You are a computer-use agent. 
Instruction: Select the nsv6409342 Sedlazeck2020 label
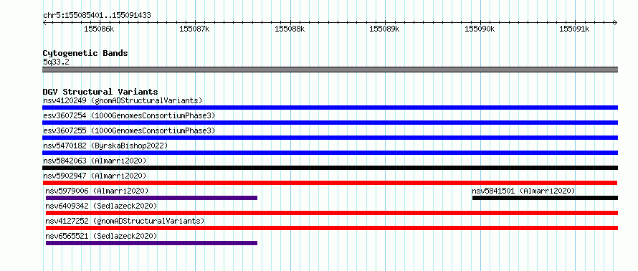(x=101, y=206)
